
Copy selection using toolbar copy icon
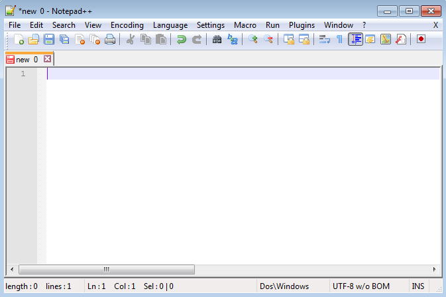pos(146,39)
